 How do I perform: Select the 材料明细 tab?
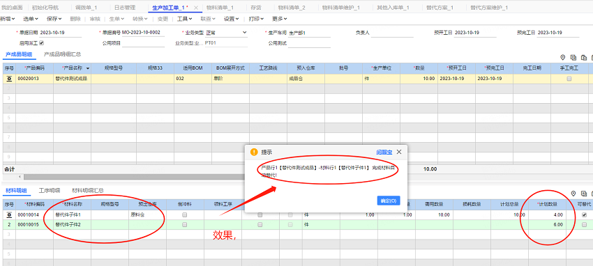[x=16, y=190]
